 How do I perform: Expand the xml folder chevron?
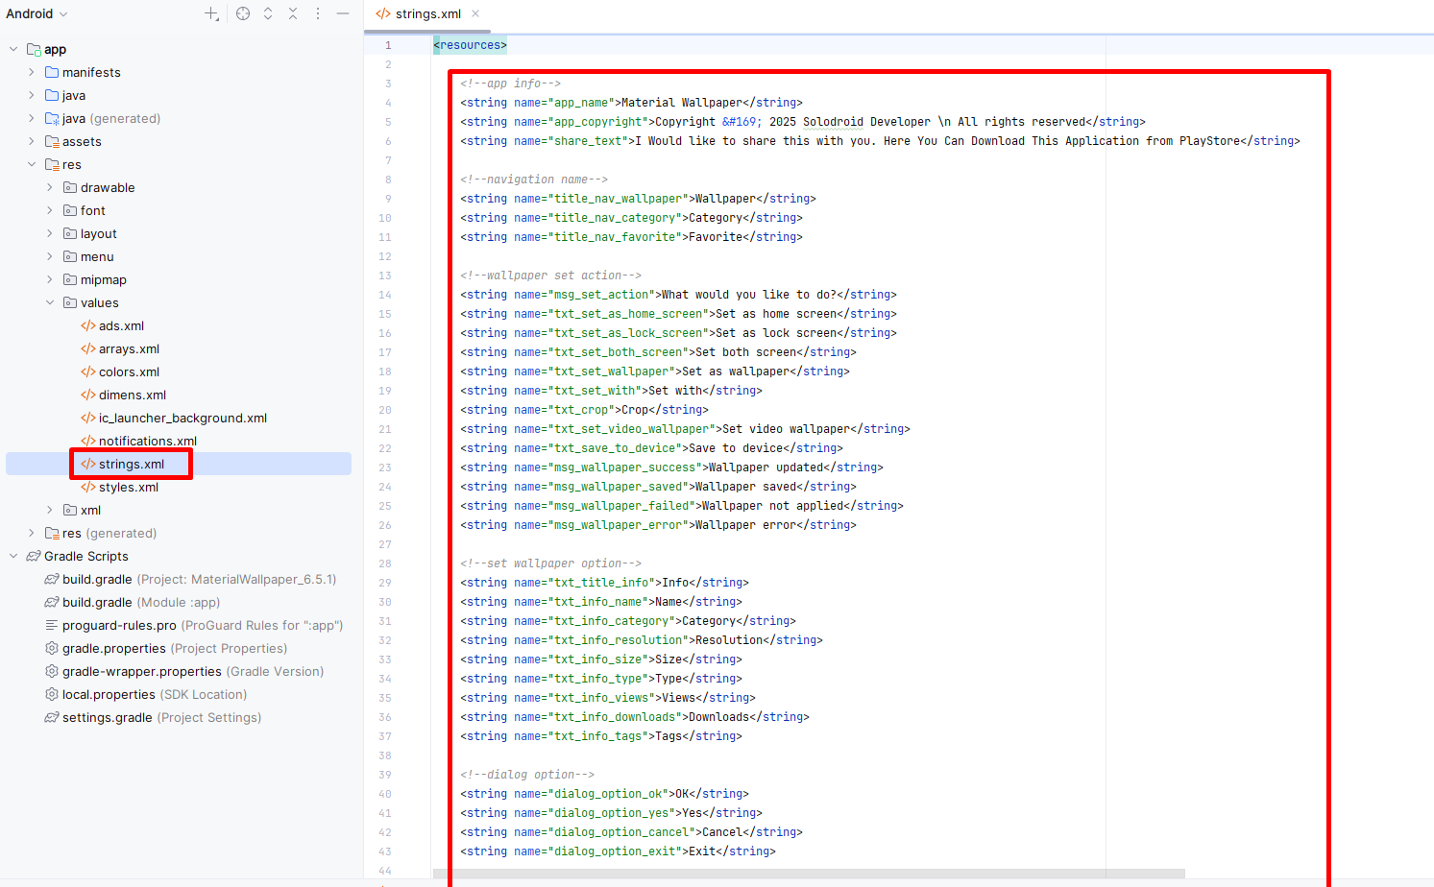pyautogui.click(x=50, y=510)
